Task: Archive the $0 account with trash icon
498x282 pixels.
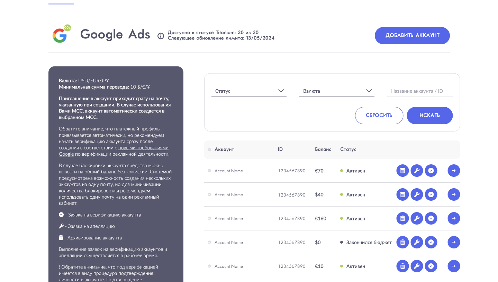Action: point(402,242)
